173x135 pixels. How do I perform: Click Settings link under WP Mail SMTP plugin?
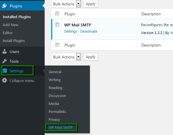click(x=71, y=31)
